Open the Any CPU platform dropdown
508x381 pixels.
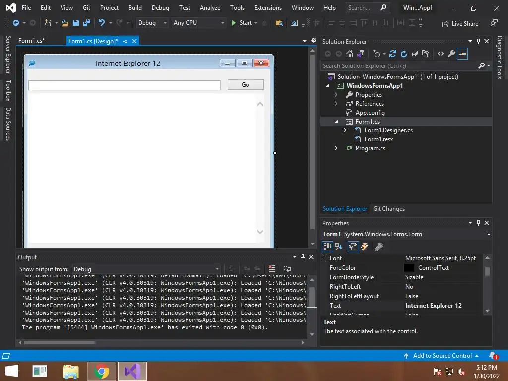coord(198,23)
